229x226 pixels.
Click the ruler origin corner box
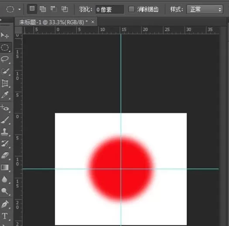[x=19, y=30]
